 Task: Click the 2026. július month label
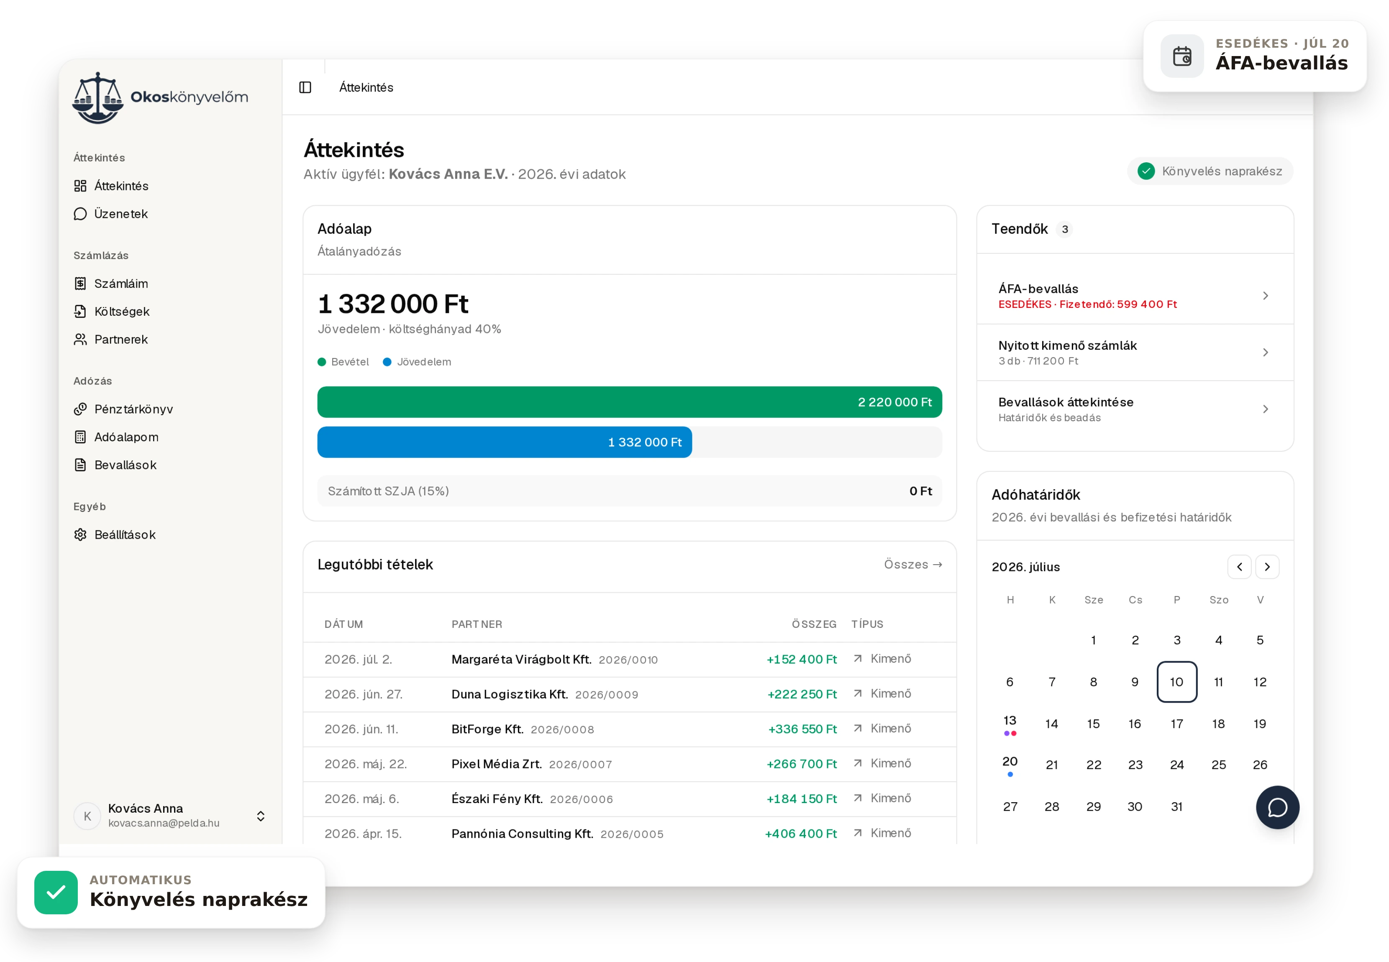tap(1025, 567)
